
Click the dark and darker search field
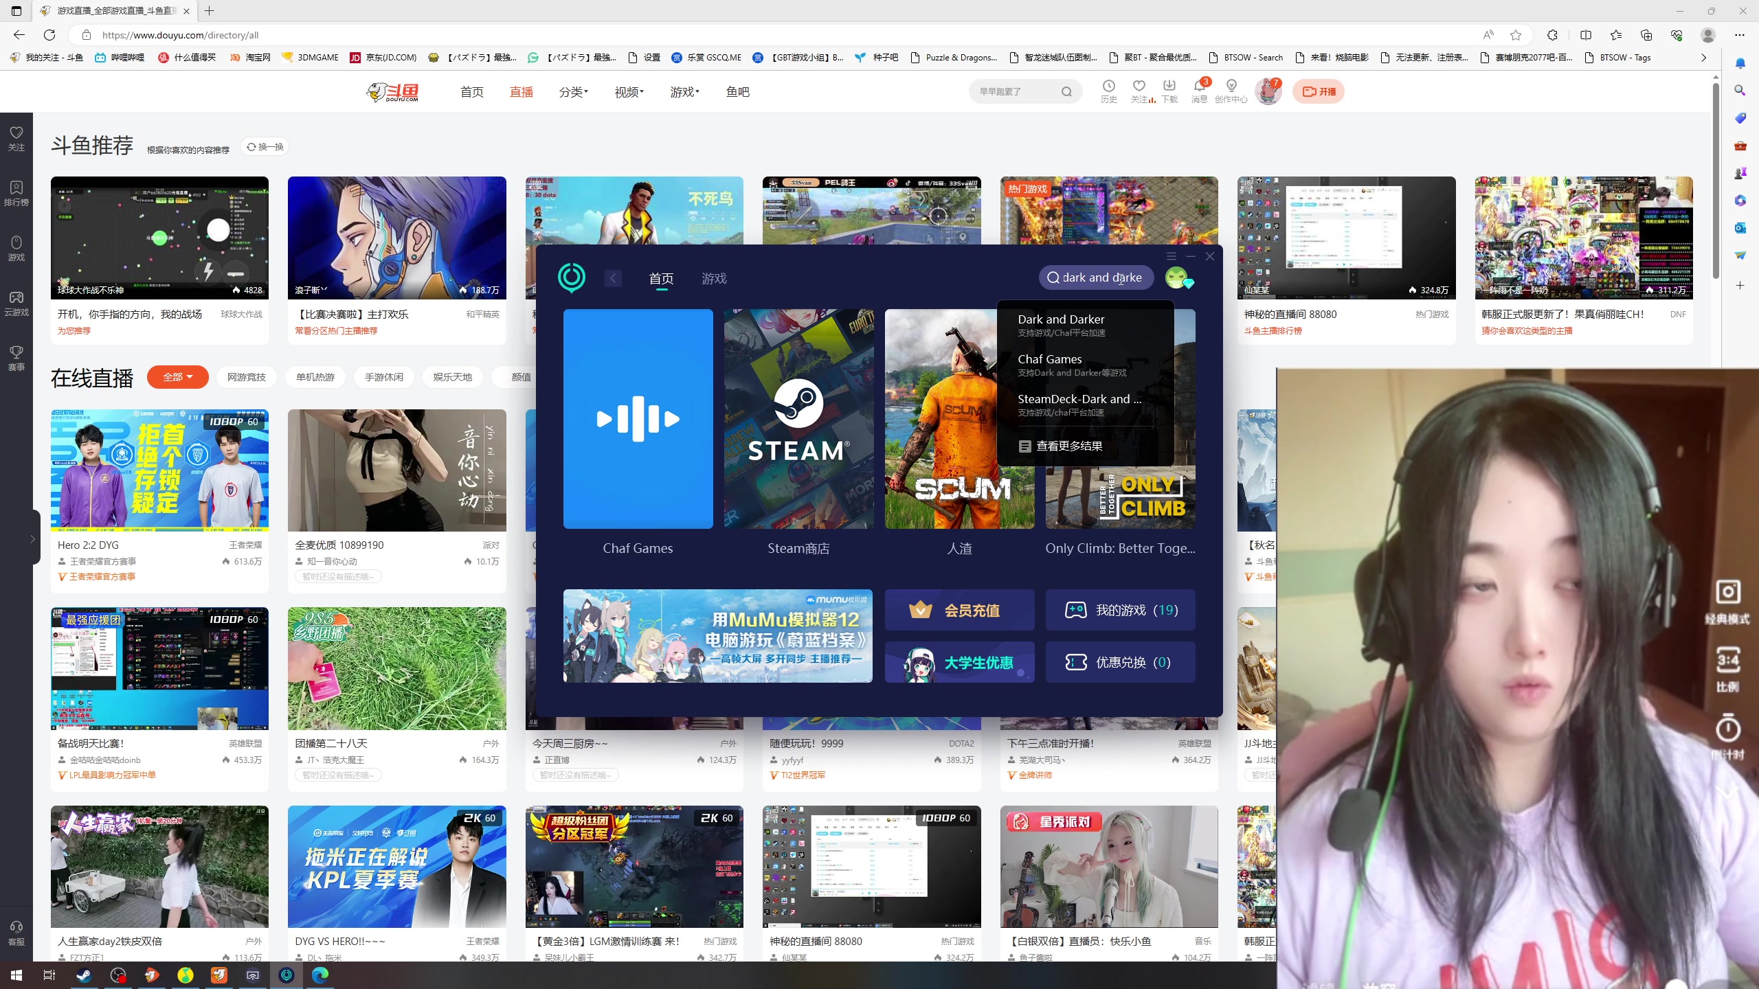[x=1097, y=277]
